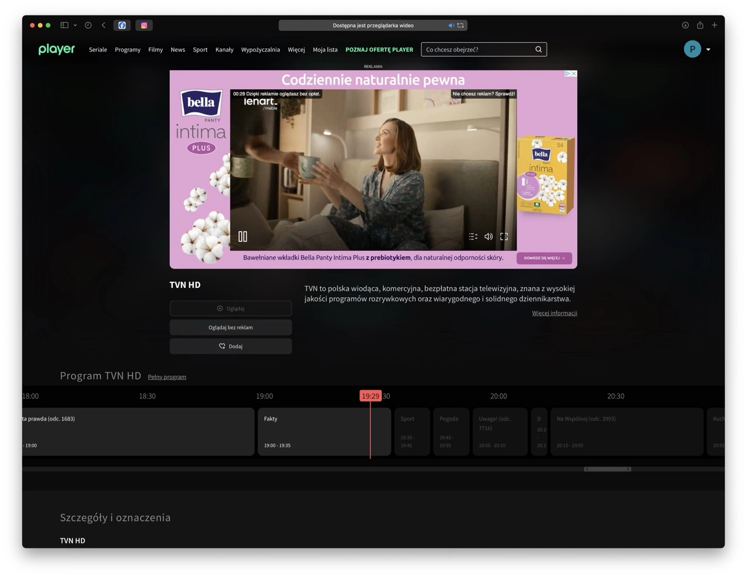The width and height of the screenshot is (747, 577).
Task: Click the address bar with Dostępna jest przeglądarka wideo
Action: [373, 25]
